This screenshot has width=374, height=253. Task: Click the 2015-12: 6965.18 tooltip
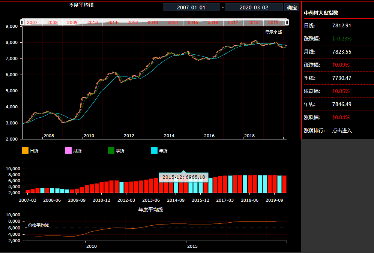(x=183, y=177)
